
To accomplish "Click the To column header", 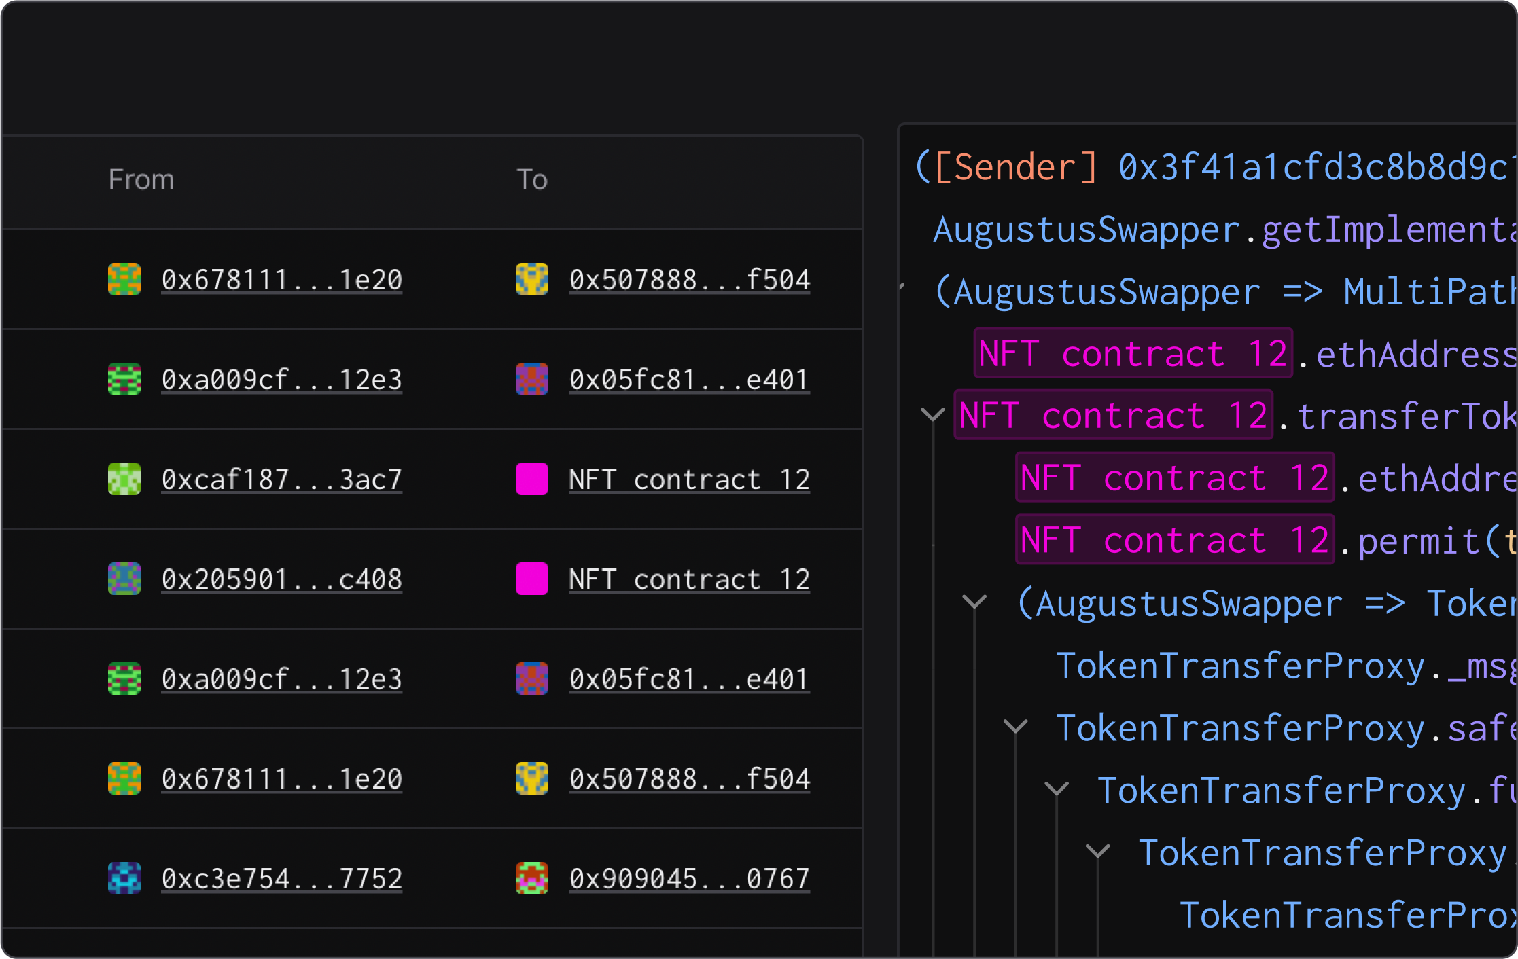I will coord(532,180).
